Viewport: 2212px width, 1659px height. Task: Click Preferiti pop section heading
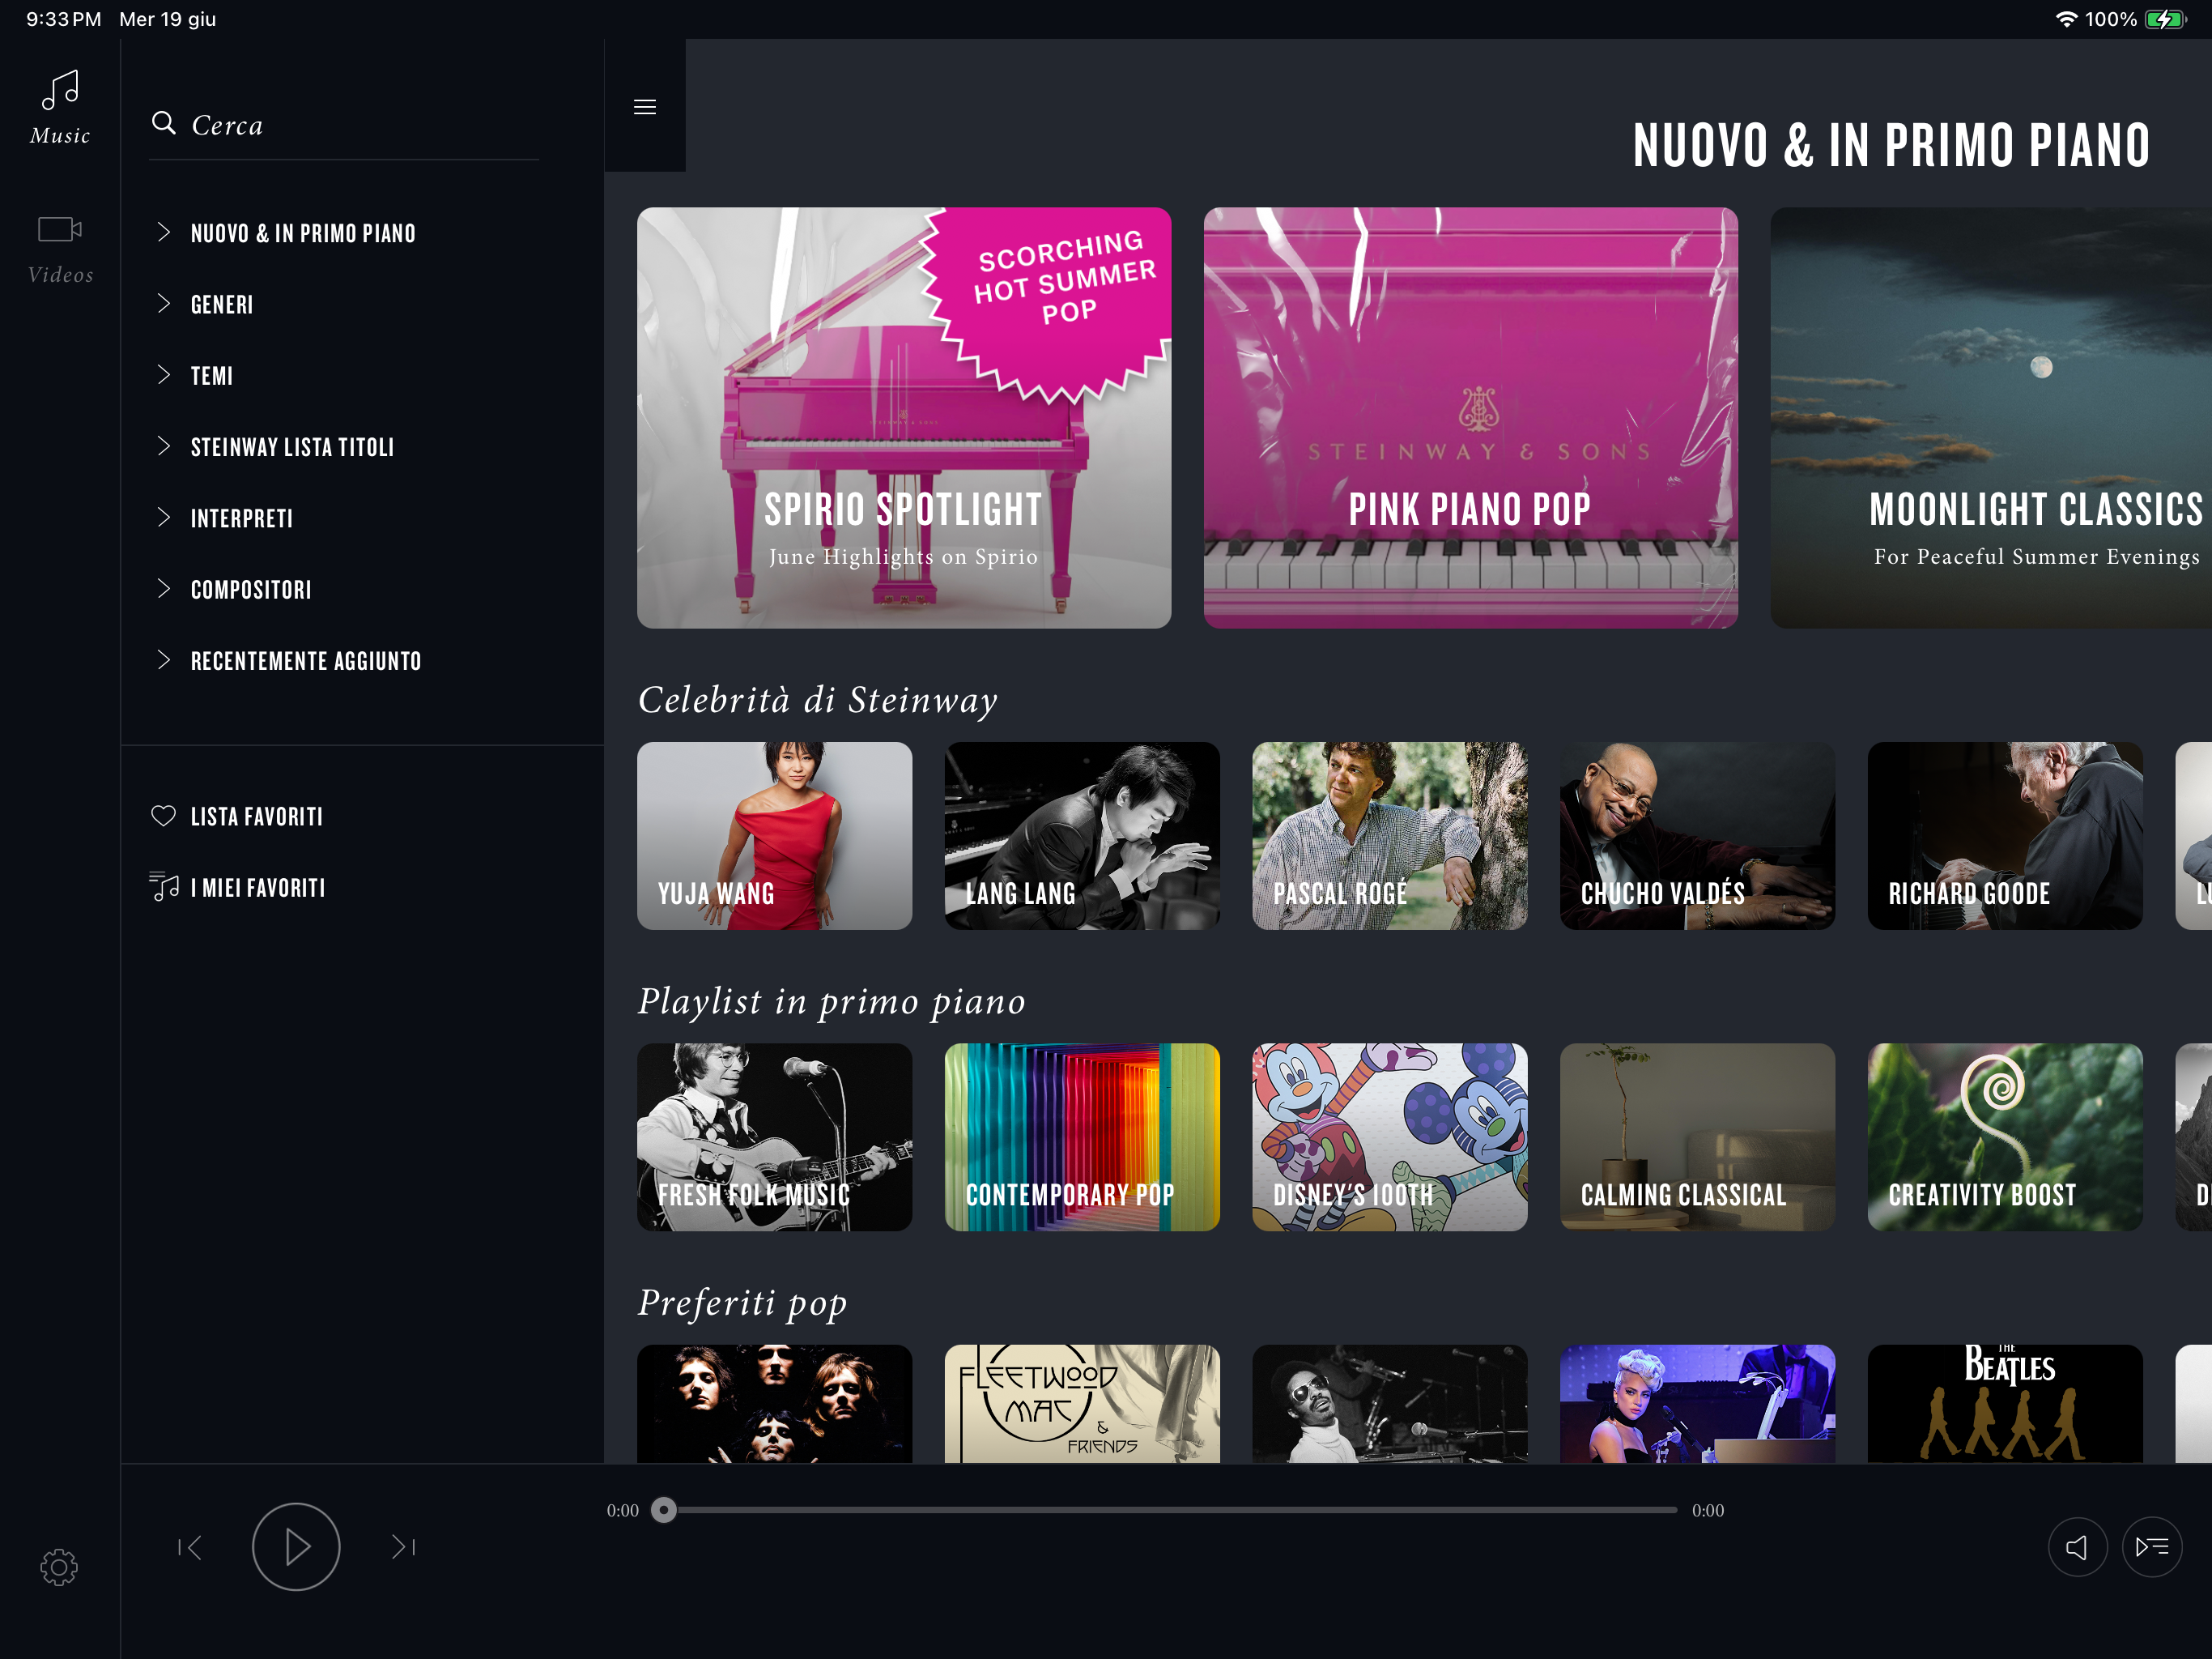pos(743,1303)
